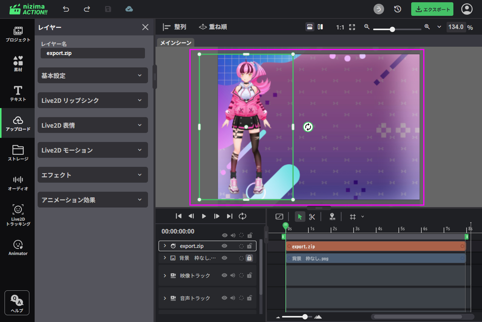The width and height of the screenshot is (482, 322).
Task: Expand the Live2D モーション section
Action: (93, 150)
